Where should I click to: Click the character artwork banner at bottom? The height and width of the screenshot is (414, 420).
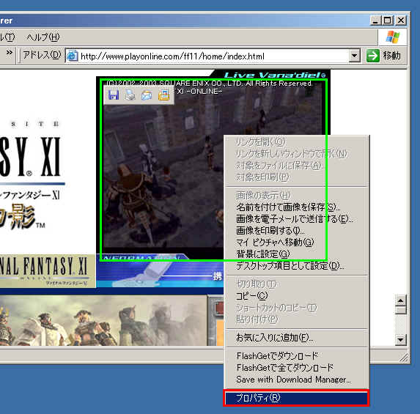coord(103,320)
